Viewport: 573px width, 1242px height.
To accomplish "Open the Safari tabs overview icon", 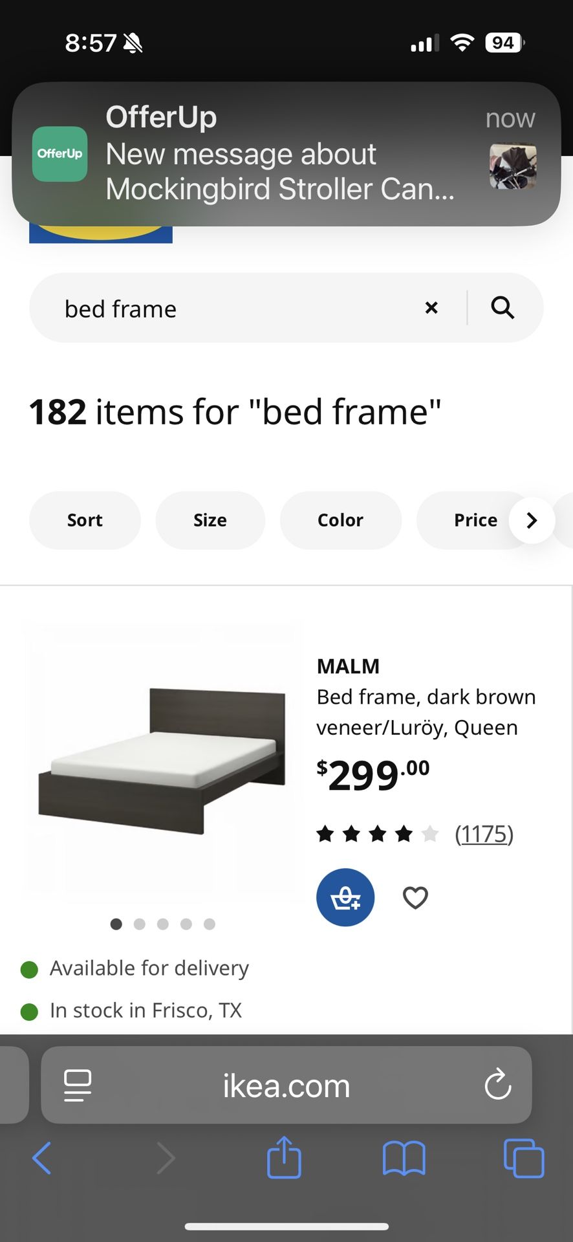I will pos(523,1159).
